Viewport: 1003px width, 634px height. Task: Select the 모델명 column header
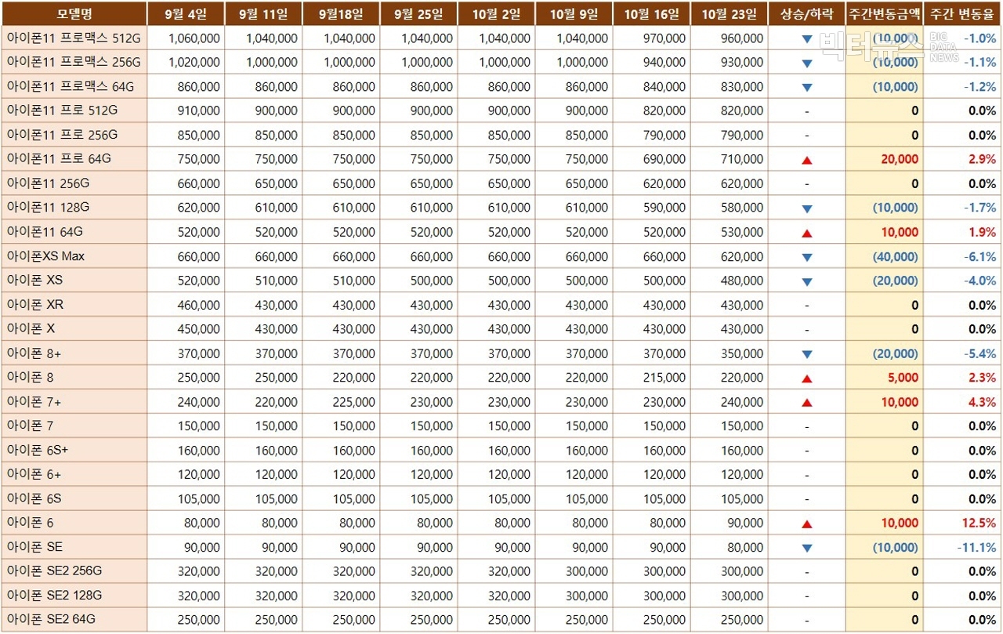[74, 13]
